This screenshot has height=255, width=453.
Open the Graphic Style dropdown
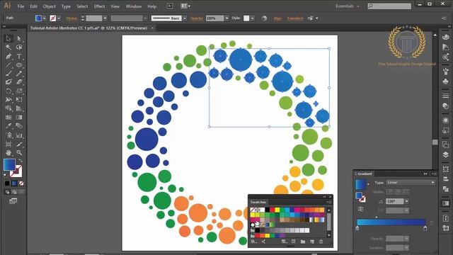[252, 18]
